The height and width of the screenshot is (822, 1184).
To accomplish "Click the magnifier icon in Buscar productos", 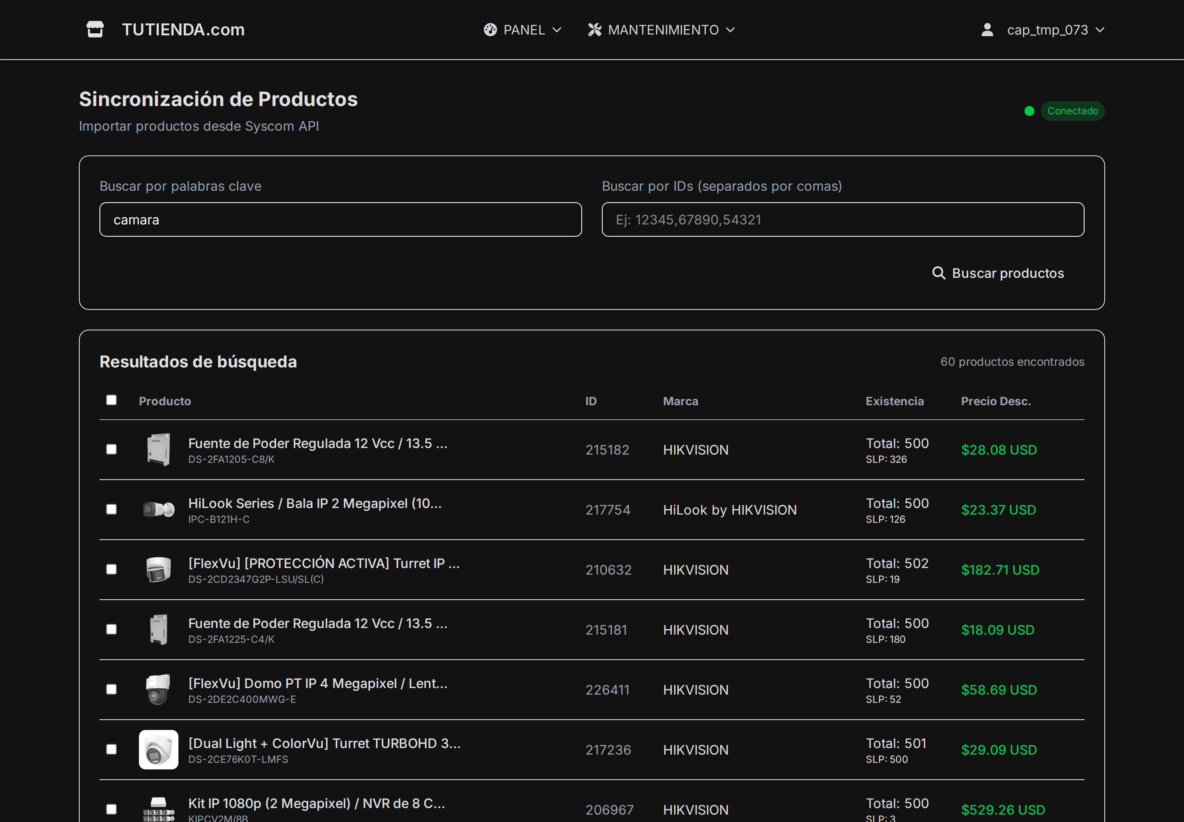I will click(938, 273).
